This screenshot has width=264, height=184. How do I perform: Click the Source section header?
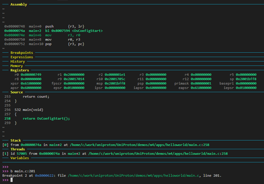click(16, 92)
